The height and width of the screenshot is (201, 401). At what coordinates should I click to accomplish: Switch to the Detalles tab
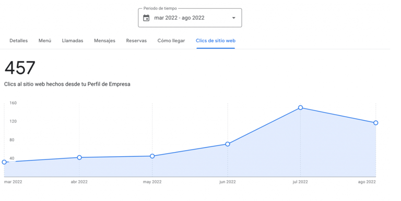(x=19, y=41)
